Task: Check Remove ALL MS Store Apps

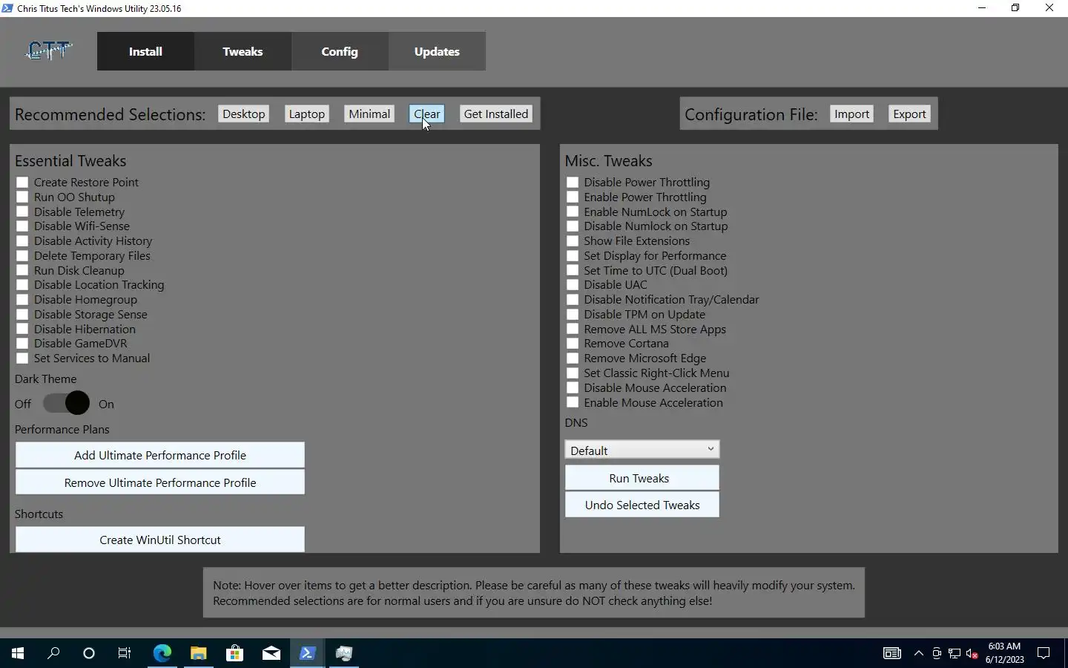Action: 573,329
